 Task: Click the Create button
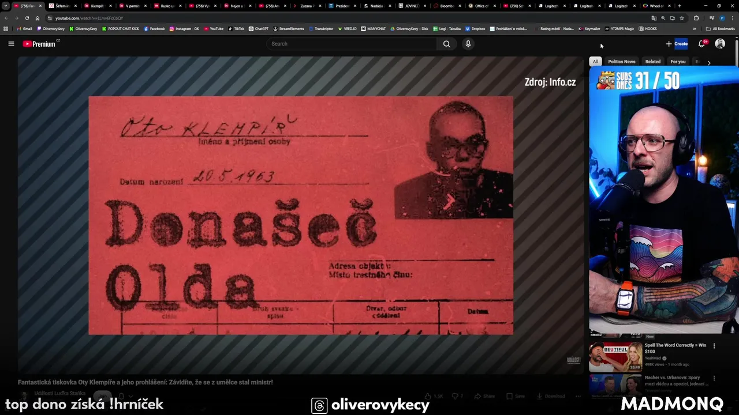point(677,44)
